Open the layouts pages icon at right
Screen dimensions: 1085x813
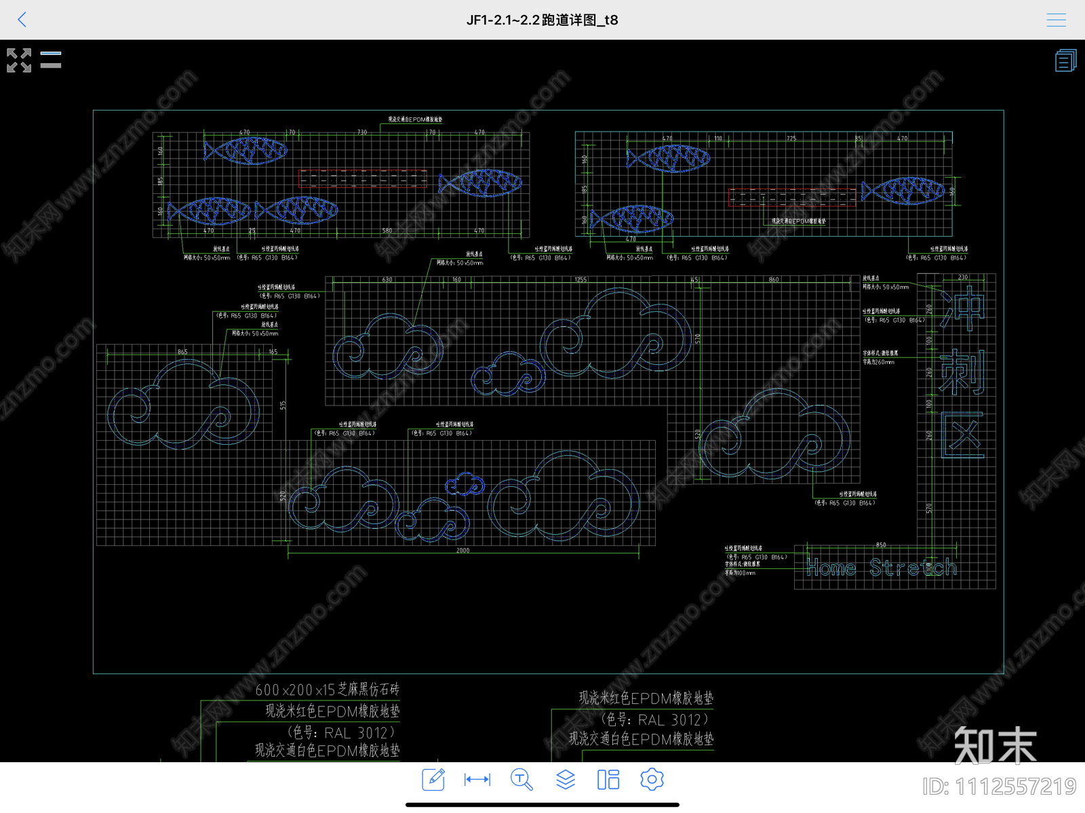(x=1065, y=60)
